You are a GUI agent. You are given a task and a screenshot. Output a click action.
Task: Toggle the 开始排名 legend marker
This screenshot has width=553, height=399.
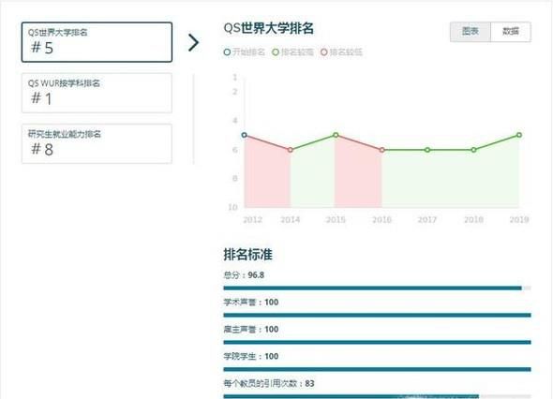click(x=227, y=52)
